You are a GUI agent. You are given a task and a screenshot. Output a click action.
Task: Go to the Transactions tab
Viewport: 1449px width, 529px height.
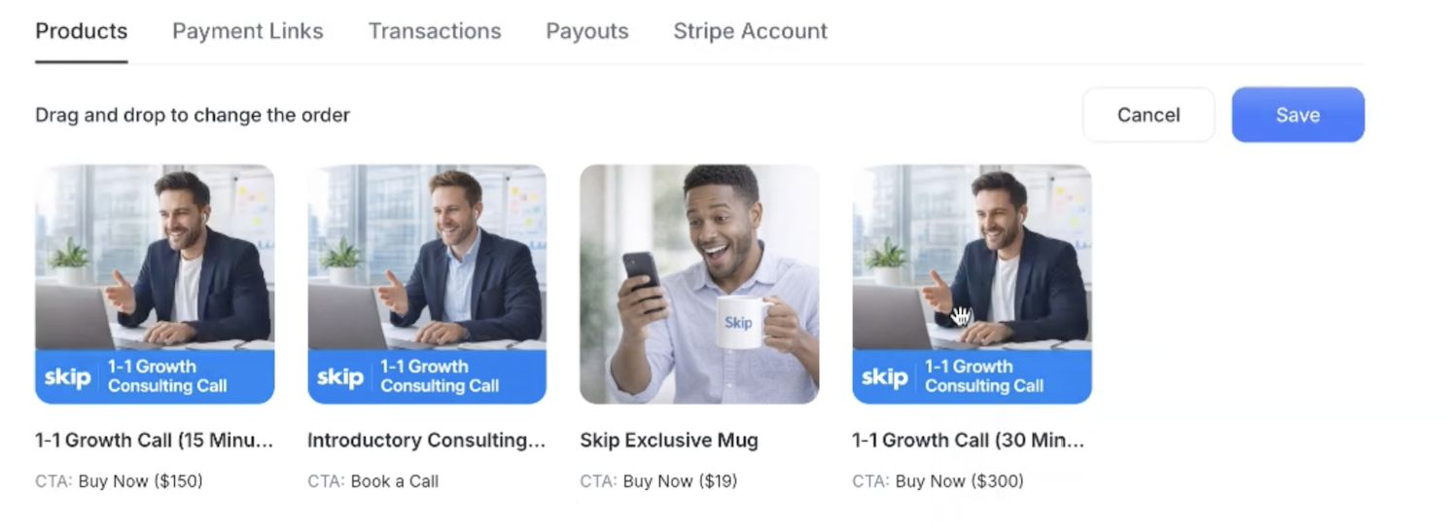coord(435,31)
